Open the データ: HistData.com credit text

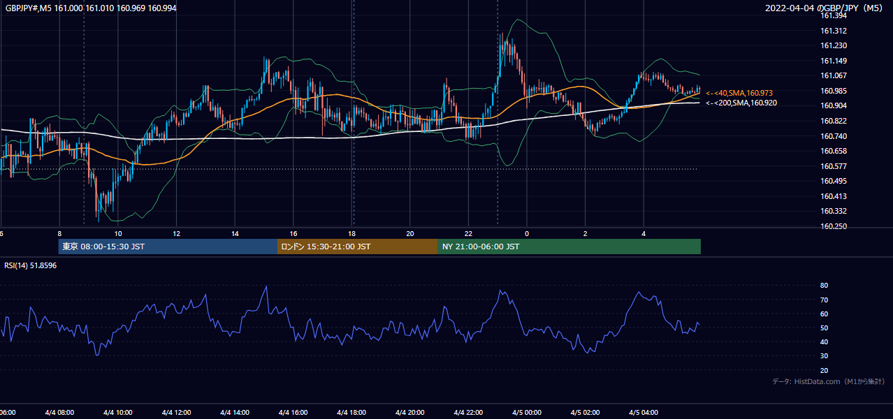pos(829,381)
